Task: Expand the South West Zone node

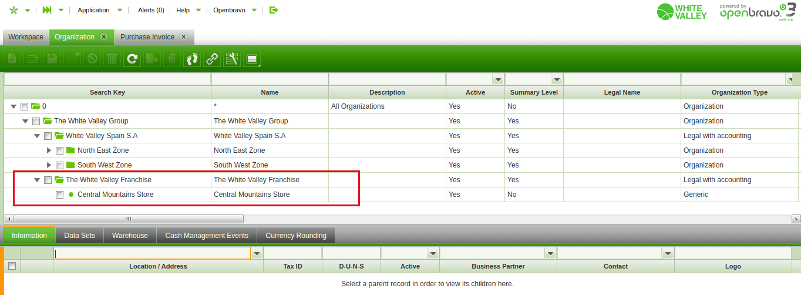Action: pyautogui.click(x=49, y=165)
